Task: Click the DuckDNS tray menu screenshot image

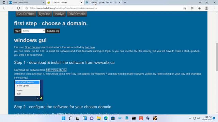Action: click(29, 90)
